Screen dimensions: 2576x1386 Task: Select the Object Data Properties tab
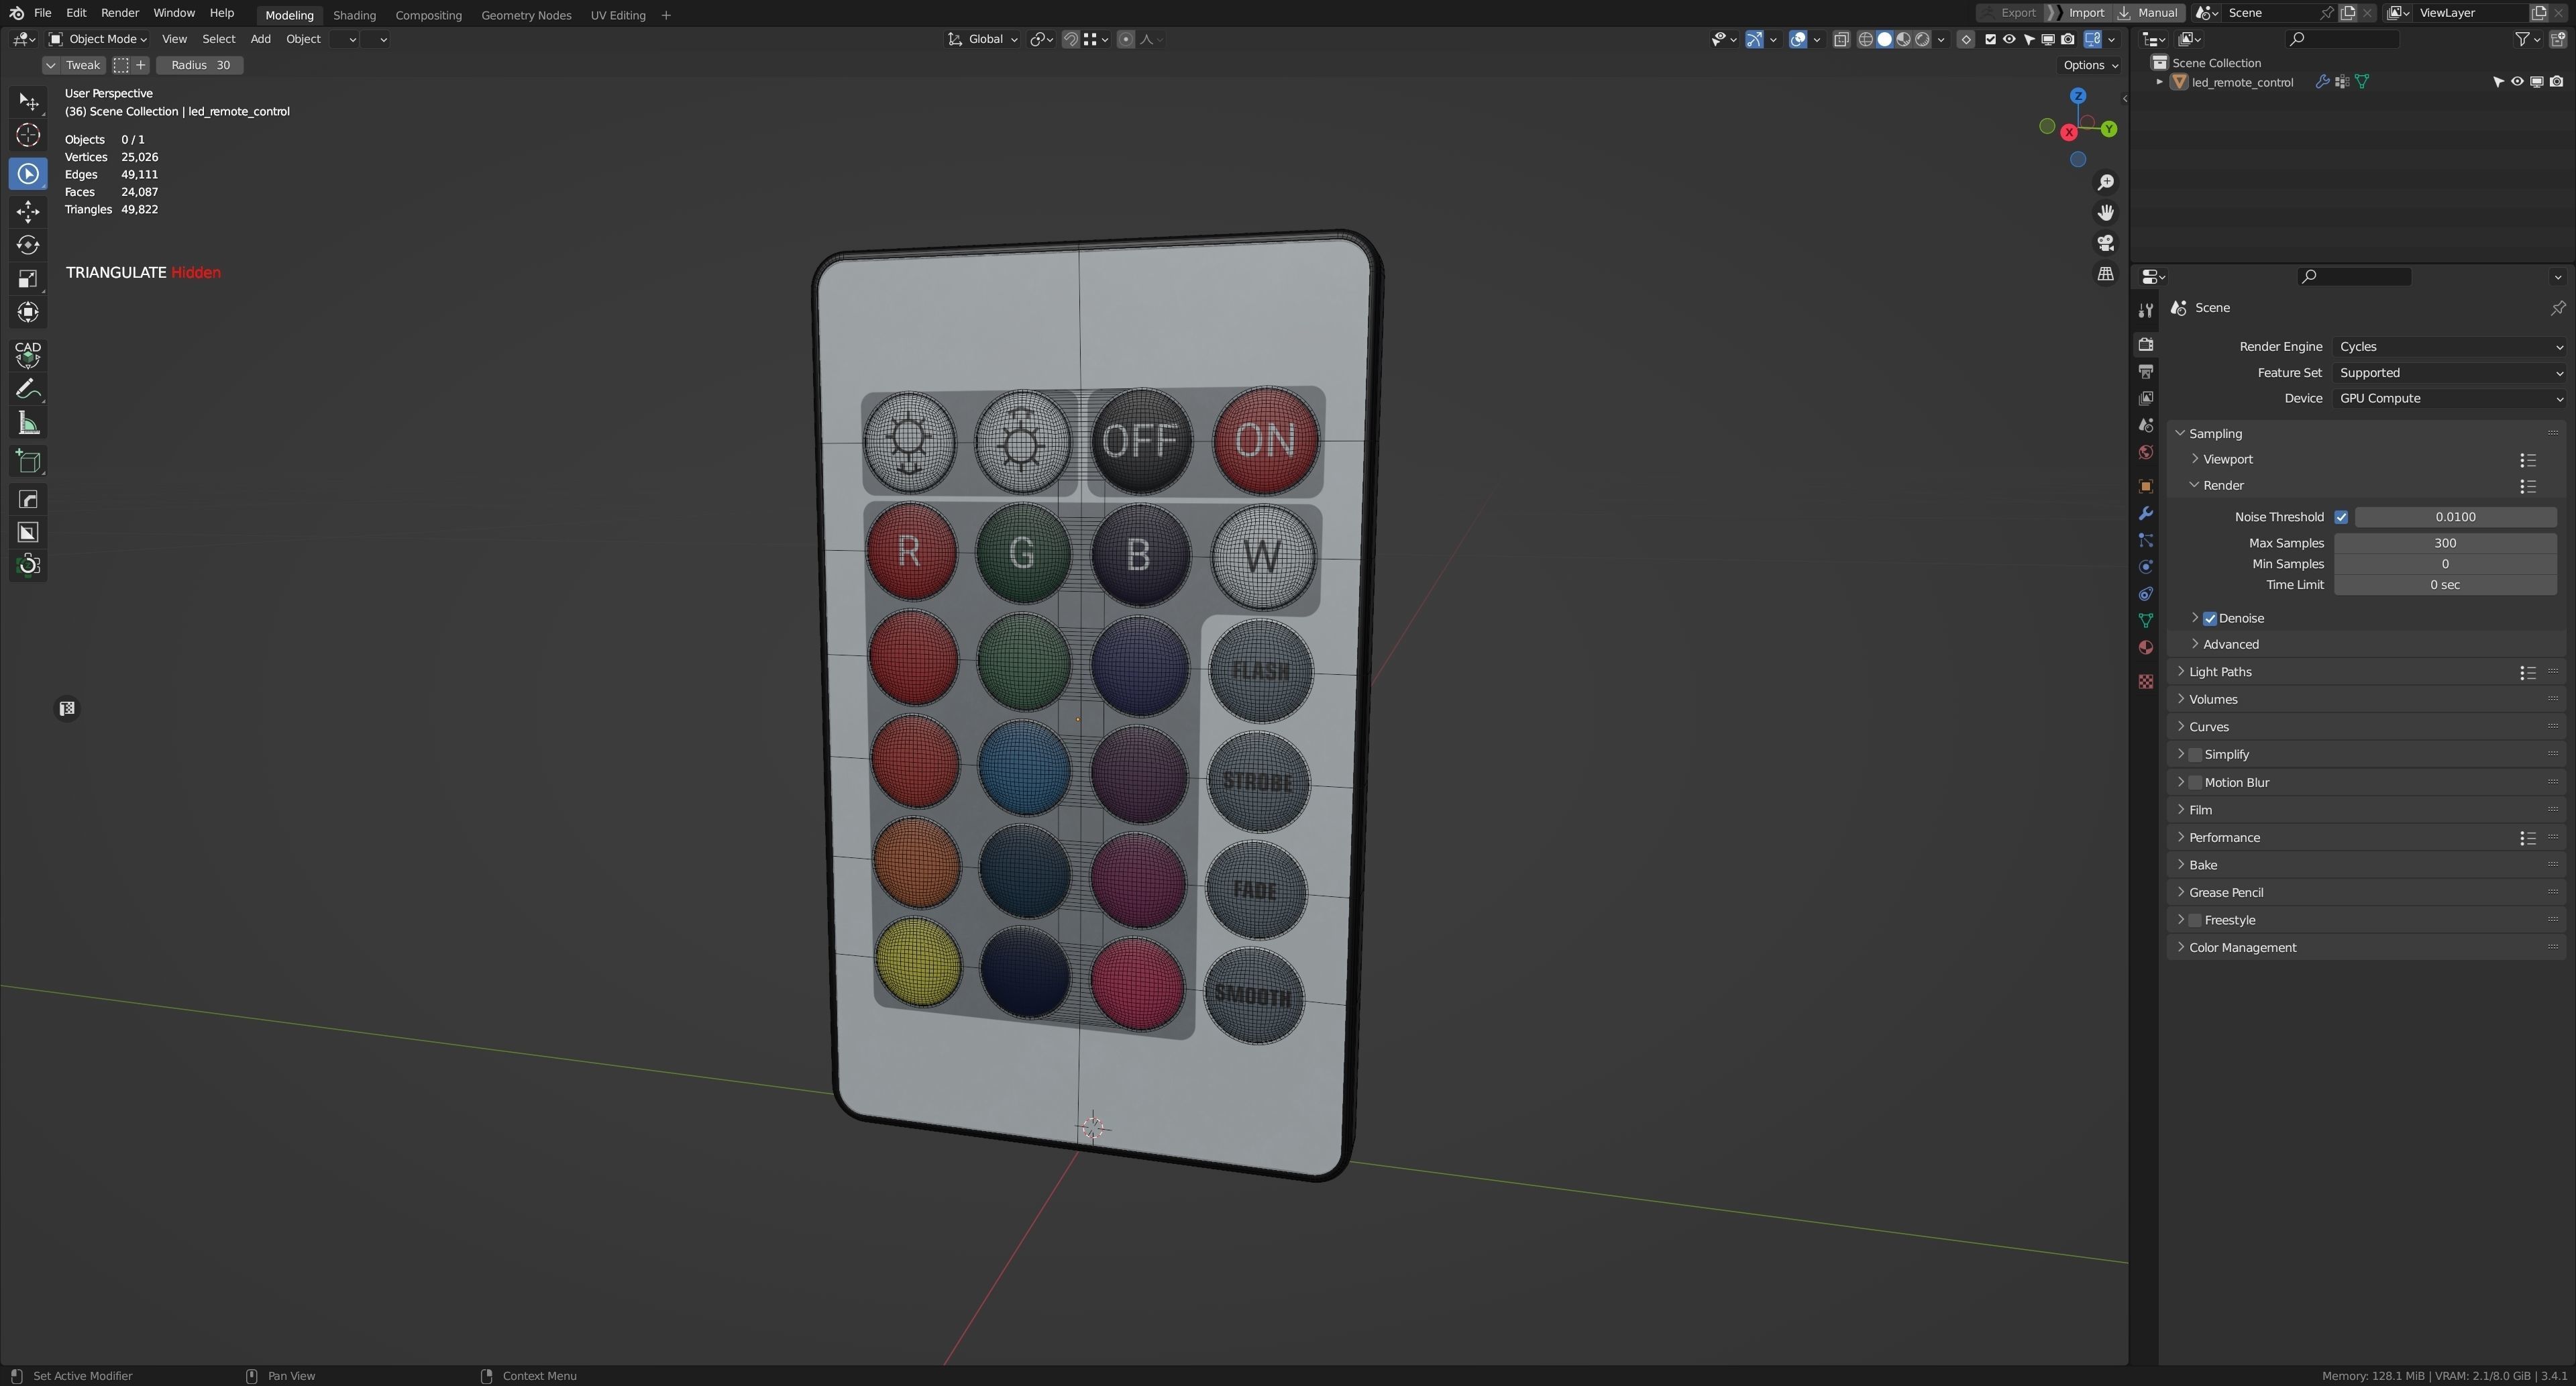coord(2145,619)
